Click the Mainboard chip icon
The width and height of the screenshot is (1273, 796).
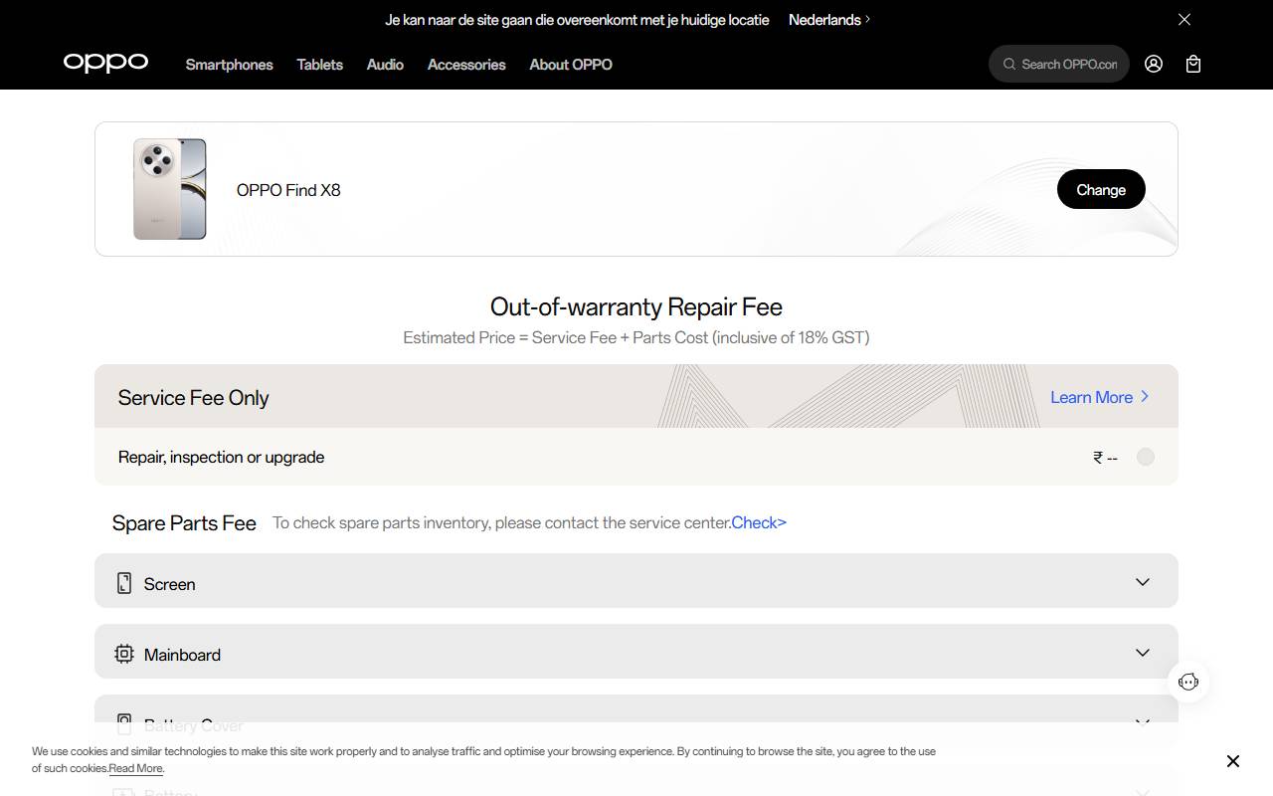click(123, 654)
